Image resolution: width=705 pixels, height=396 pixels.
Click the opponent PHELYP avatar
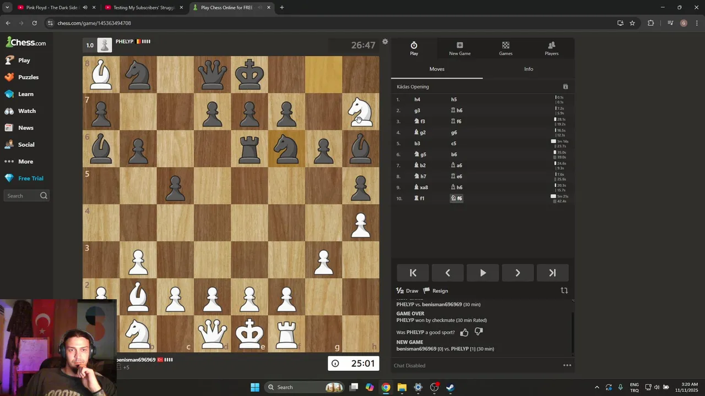click(105, 45)
